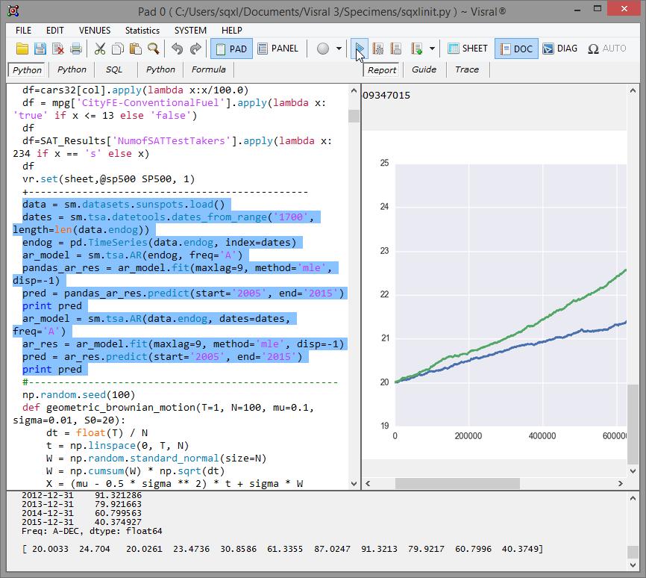Click the SHEET button
Viewport: 646px width, 578px height.
click(468, 49)
